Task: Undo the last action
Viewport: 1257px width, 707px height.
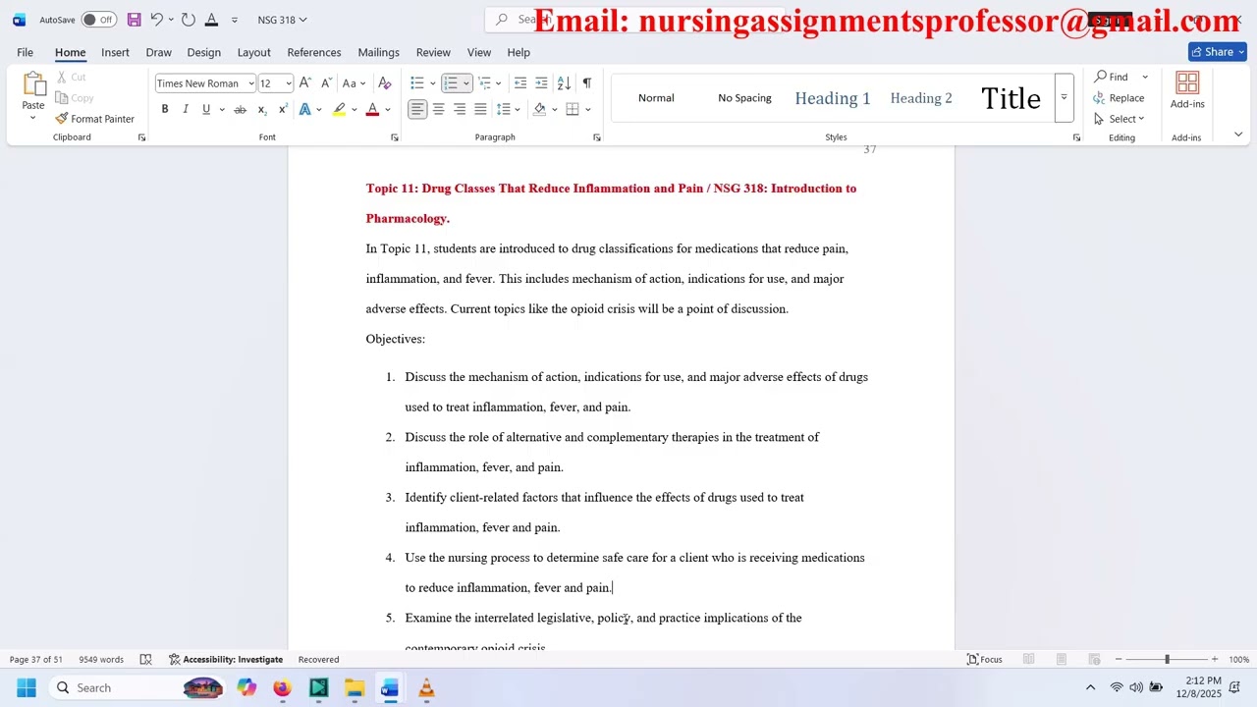Action: click(x=156, y=20)
